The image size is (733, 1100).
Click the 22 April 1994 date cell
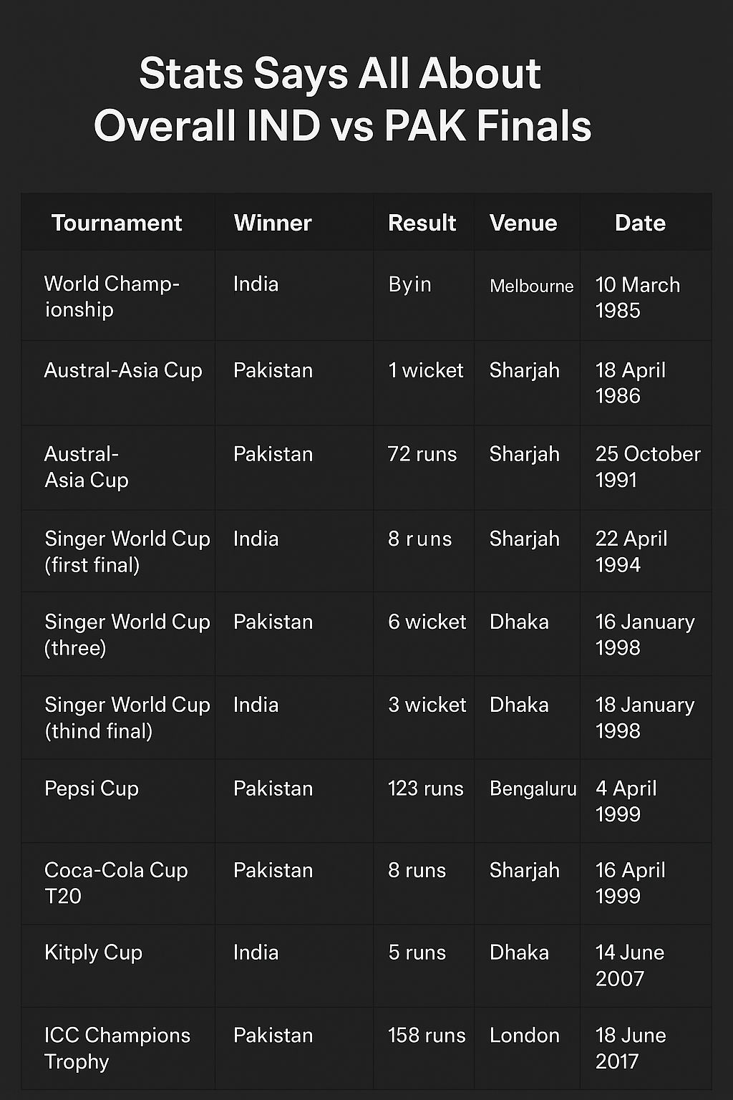coord(631,551)
